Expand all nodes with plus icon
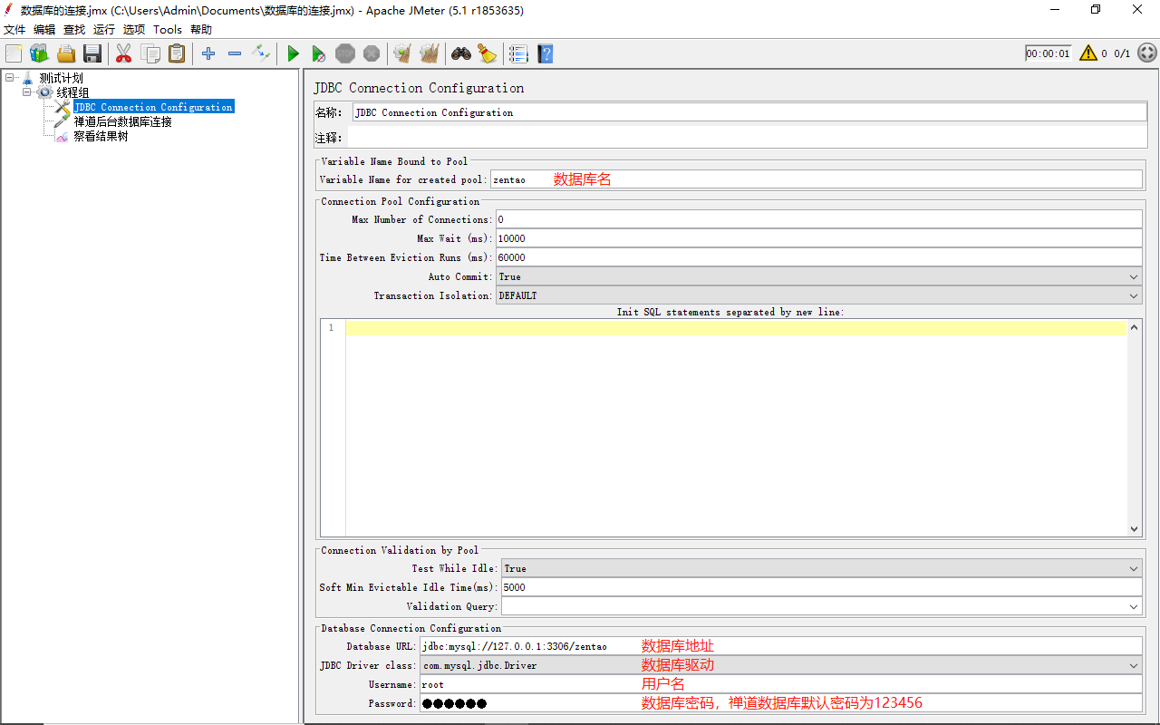 pos(208,53)
